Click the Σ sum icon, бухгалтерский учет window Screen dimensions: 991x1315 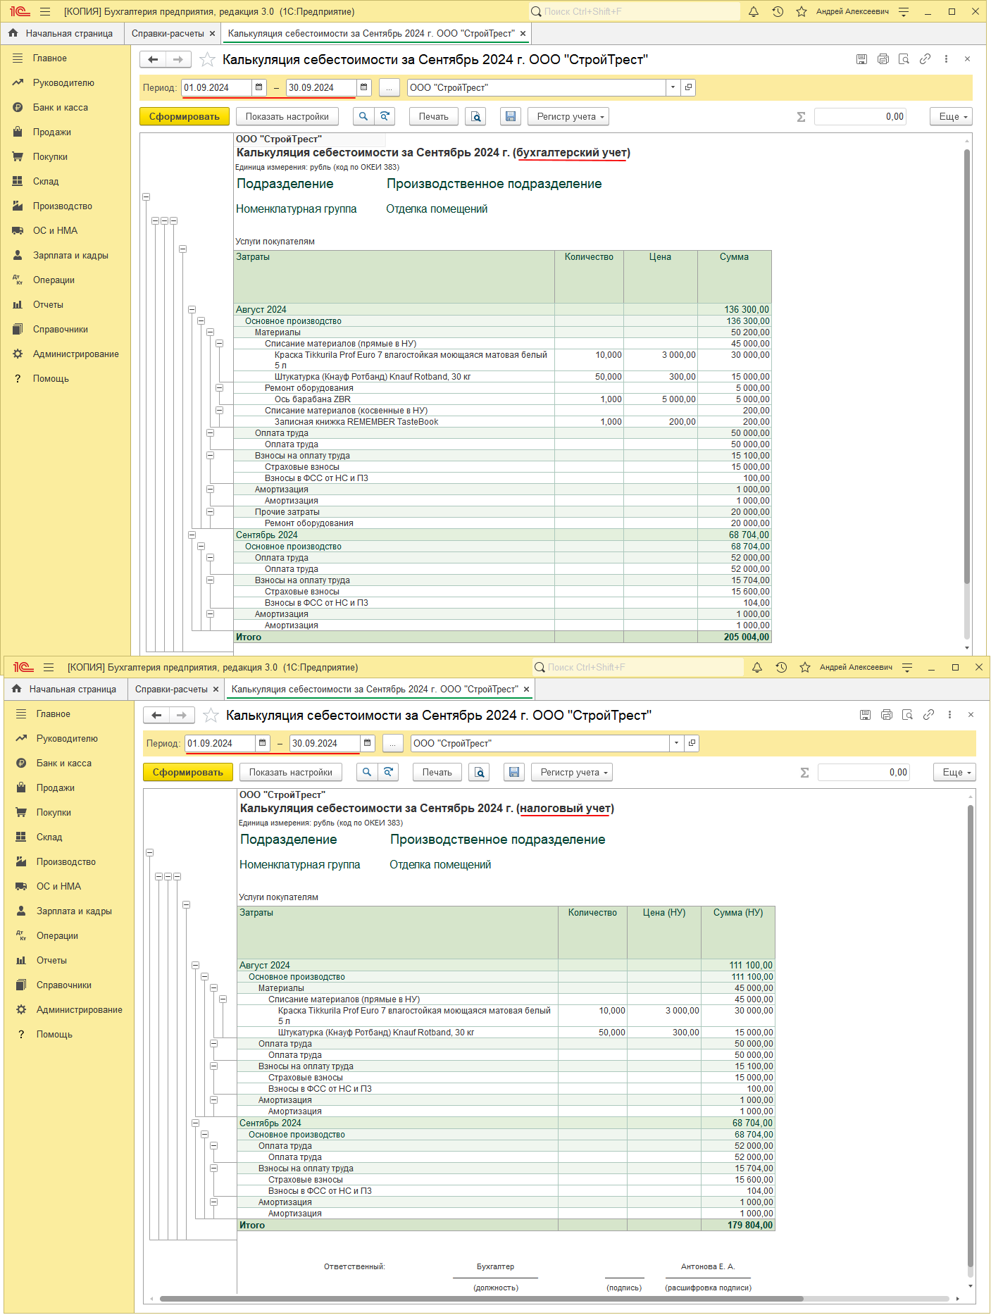pos(801,117)
